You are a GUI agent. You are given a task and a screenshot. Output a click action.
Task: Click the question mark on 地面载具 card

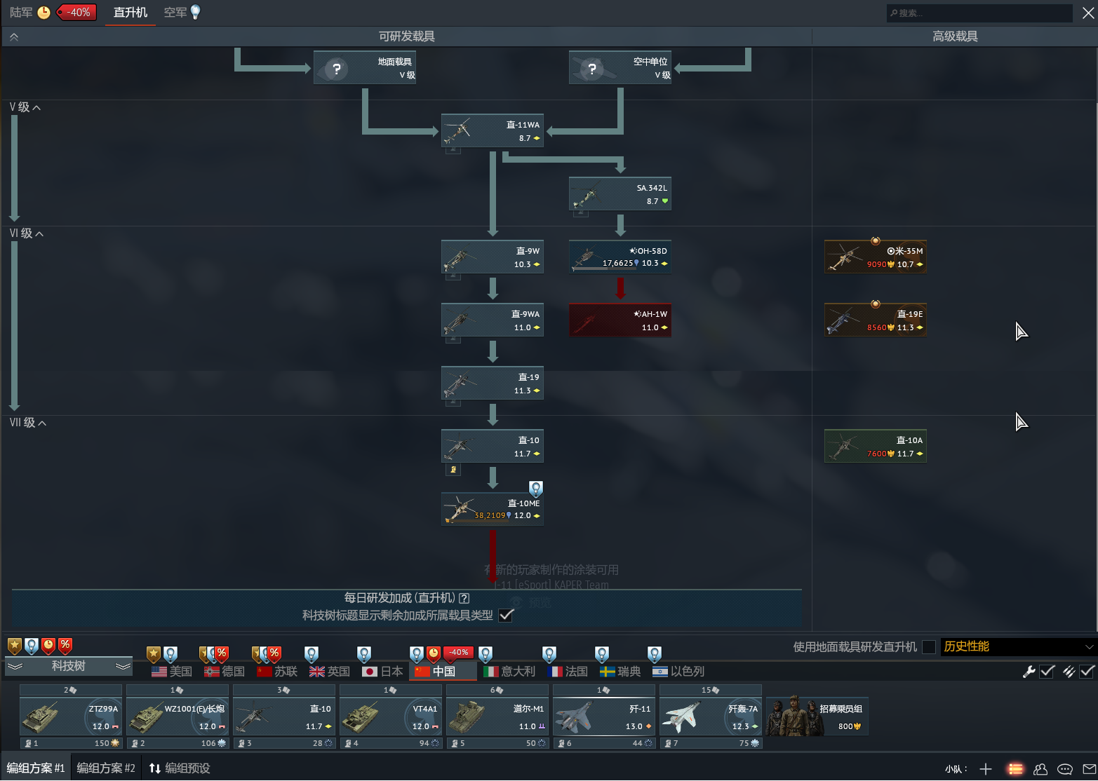[337, 69]
